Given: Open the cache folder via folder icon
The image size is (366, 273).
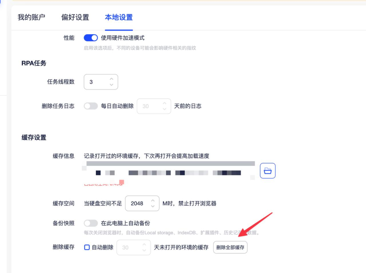Looking at the screenshot, I should tap(268, 171).
